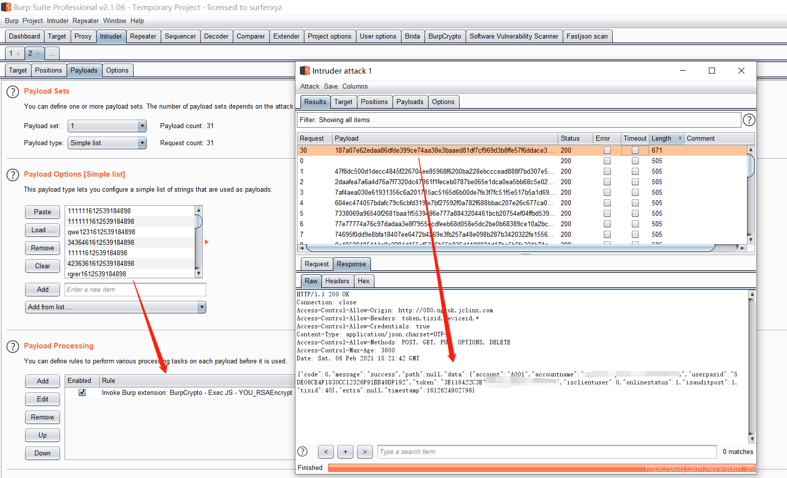Switch to Request tab in attack window
The height and width of the screenshot is (478, 787).
pos(316,264)
